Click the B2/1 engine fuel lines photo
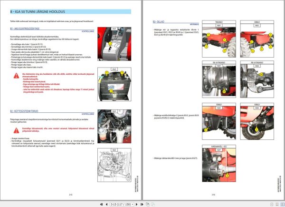Image resolution: width=285 pixels, height=207 pixels. 114,127
